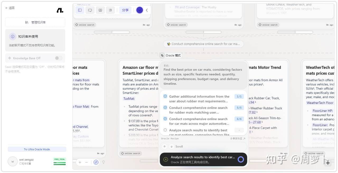The width and height of the screenshot is (338, 173).
Task: Open the chat bubble icon in toolbar
Action: 90,10
